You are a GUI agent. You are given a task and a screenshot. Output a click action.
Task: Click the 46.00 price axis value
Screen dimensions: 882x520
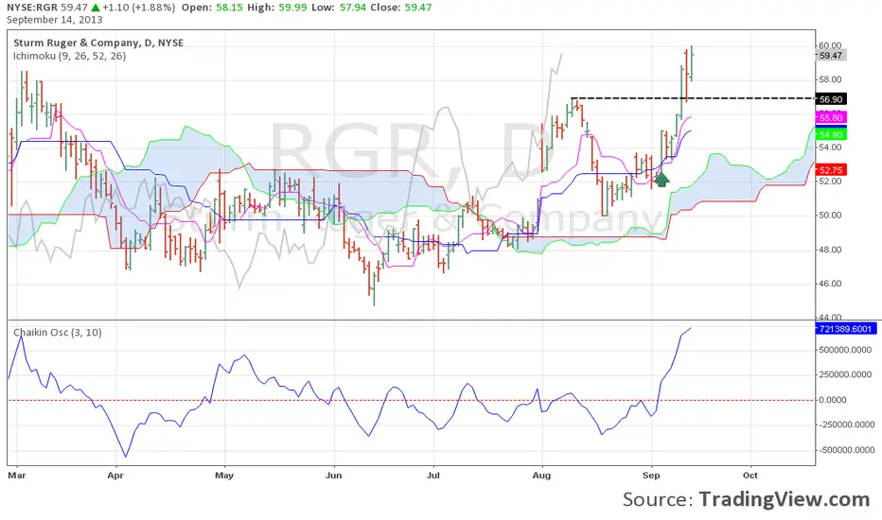(830, 284)
